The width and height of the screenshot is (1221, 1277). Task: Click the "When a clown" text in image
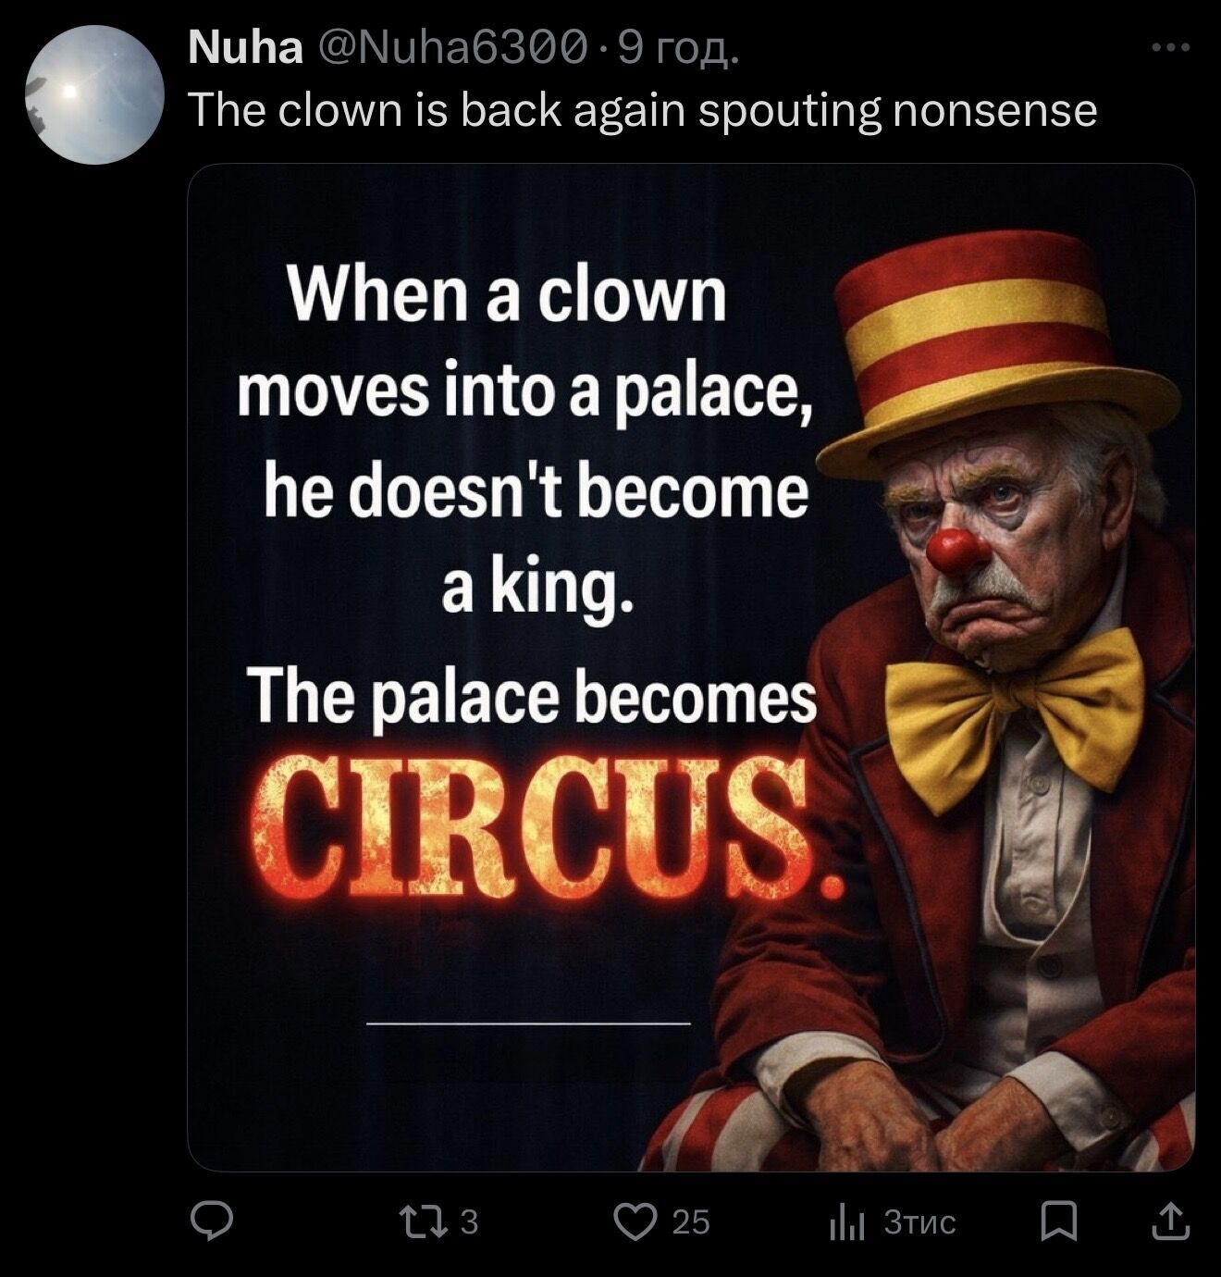[x=509, y=296]
